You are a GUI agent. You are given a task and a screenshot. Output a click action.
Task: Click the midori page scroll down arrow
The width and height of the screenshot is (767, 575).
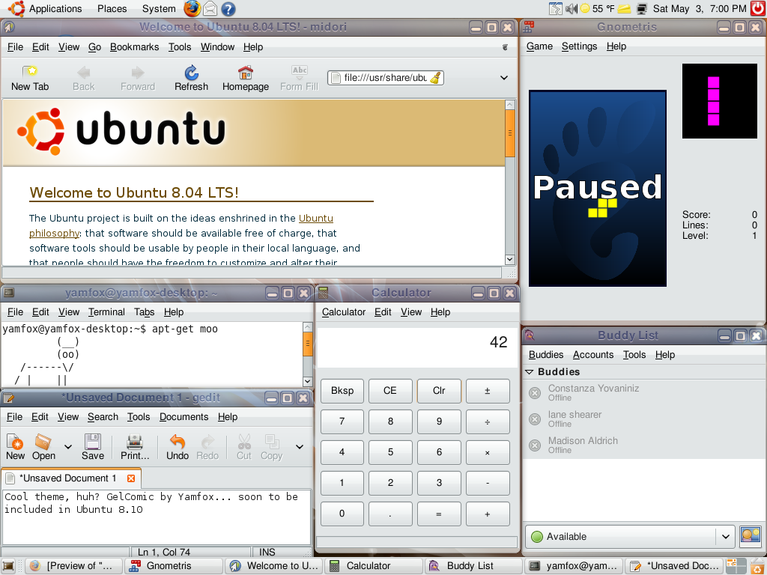point(509,260)
